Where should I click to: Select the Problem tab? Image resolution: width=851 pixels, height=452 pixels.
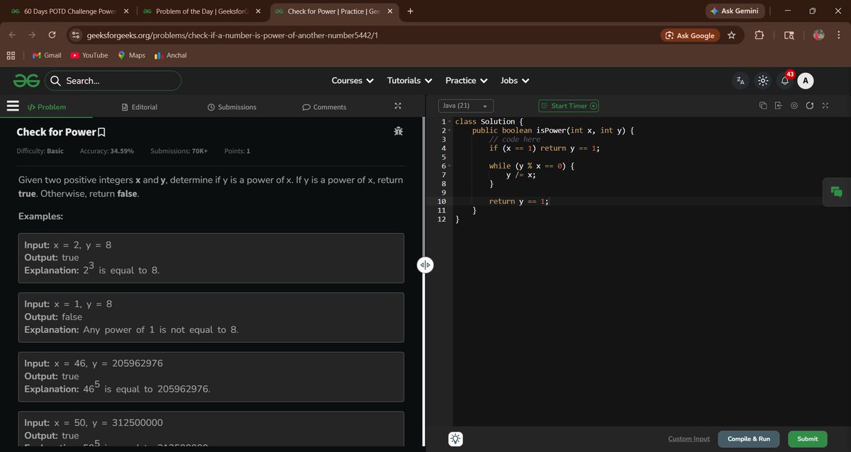(x=46, y=107)
